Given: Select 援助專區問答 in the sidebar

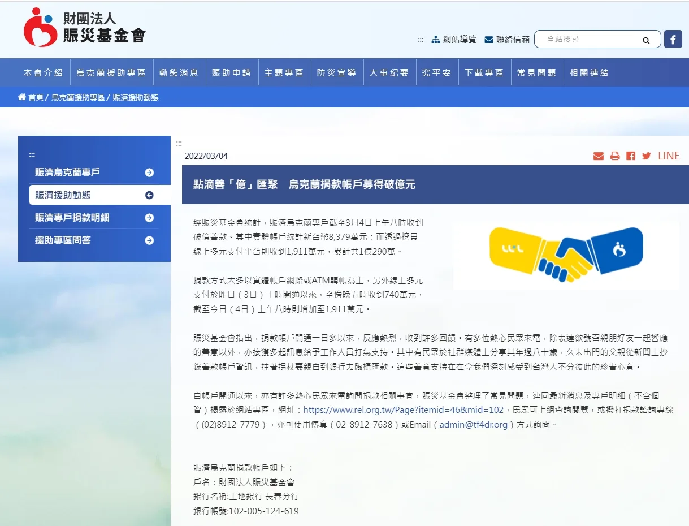Looking at the screenshot, I should pos(94,240).
